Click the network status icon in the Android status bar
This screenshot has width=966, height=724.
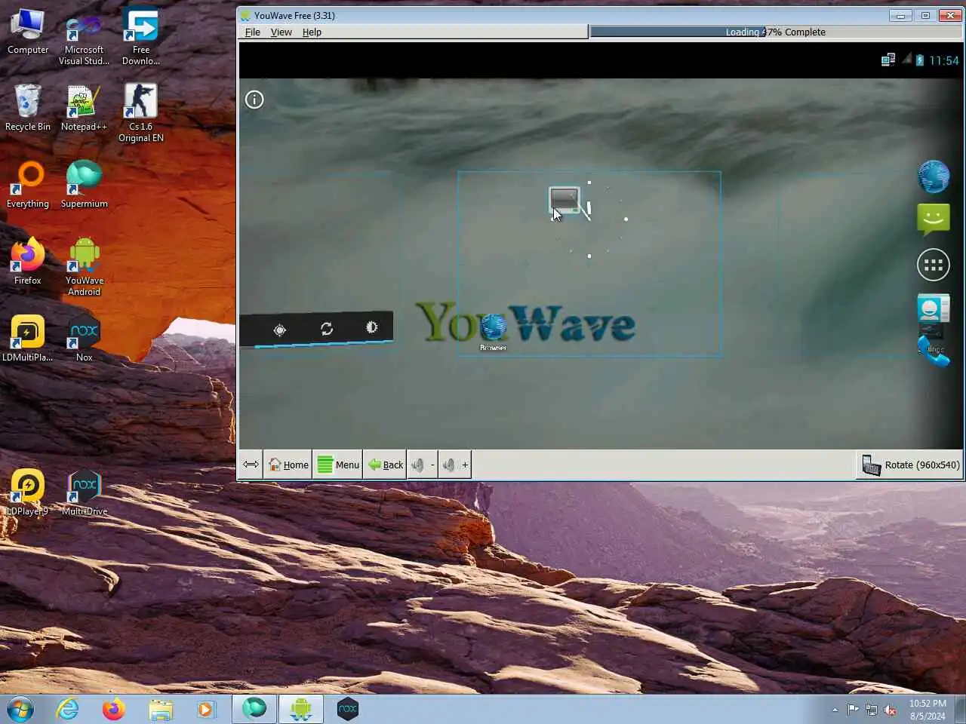(888, 60)
